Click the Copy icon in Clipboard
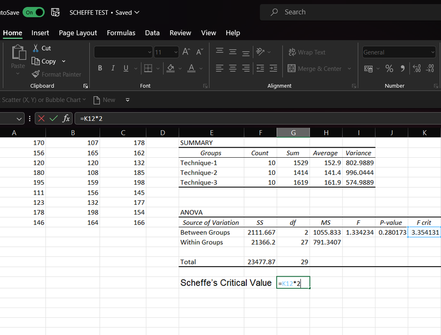The image size is (441, 335). (x=36, y=61)
